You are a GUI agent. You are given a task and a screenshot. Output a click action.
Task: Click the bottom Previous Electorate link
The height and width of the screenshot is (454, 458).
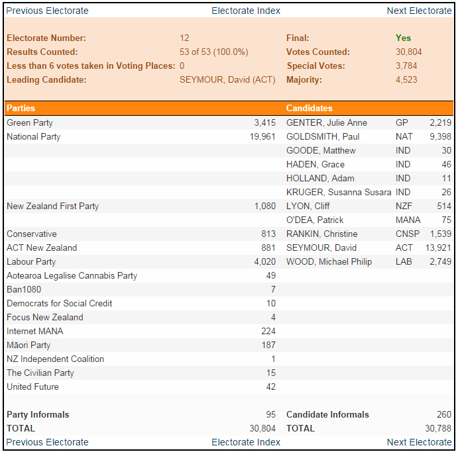(x=47, y=442)
